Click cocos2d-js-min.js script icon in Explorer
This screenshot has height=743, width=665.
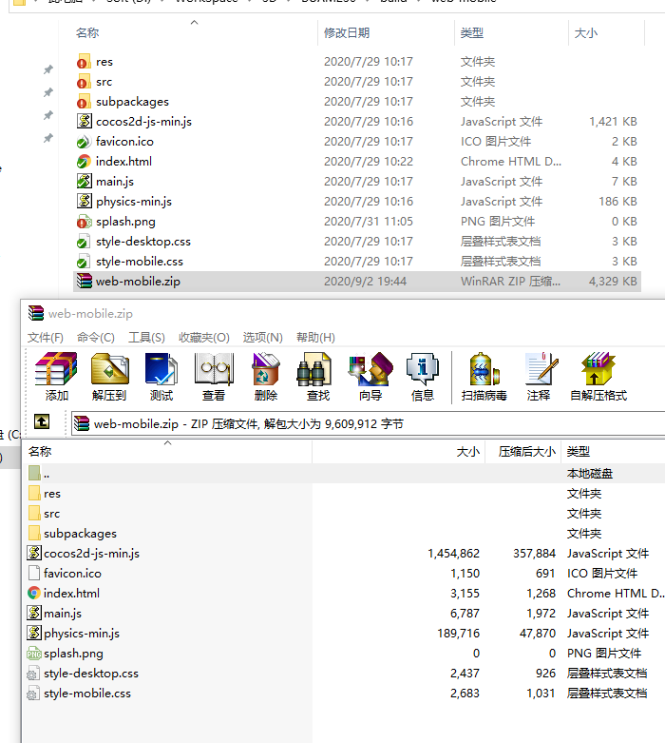coord(85,122)
